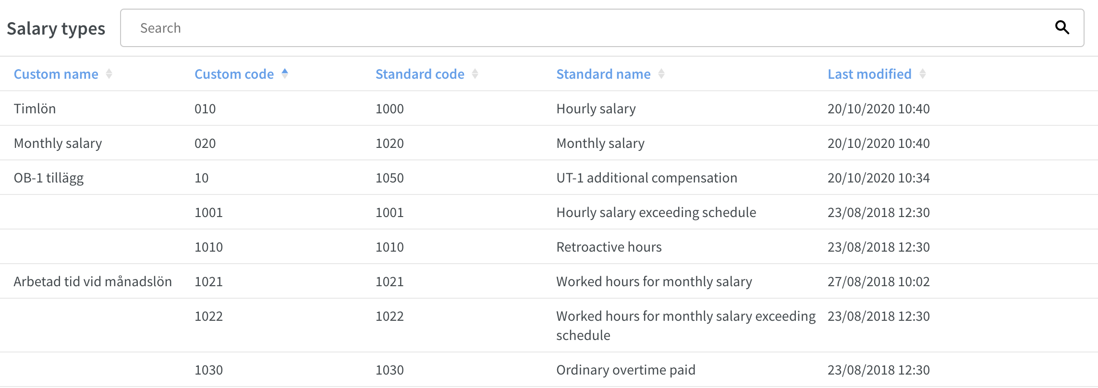Viewport: 1098px width, 388px height.
Task: Click custom code 10
Action: [202, 178]
